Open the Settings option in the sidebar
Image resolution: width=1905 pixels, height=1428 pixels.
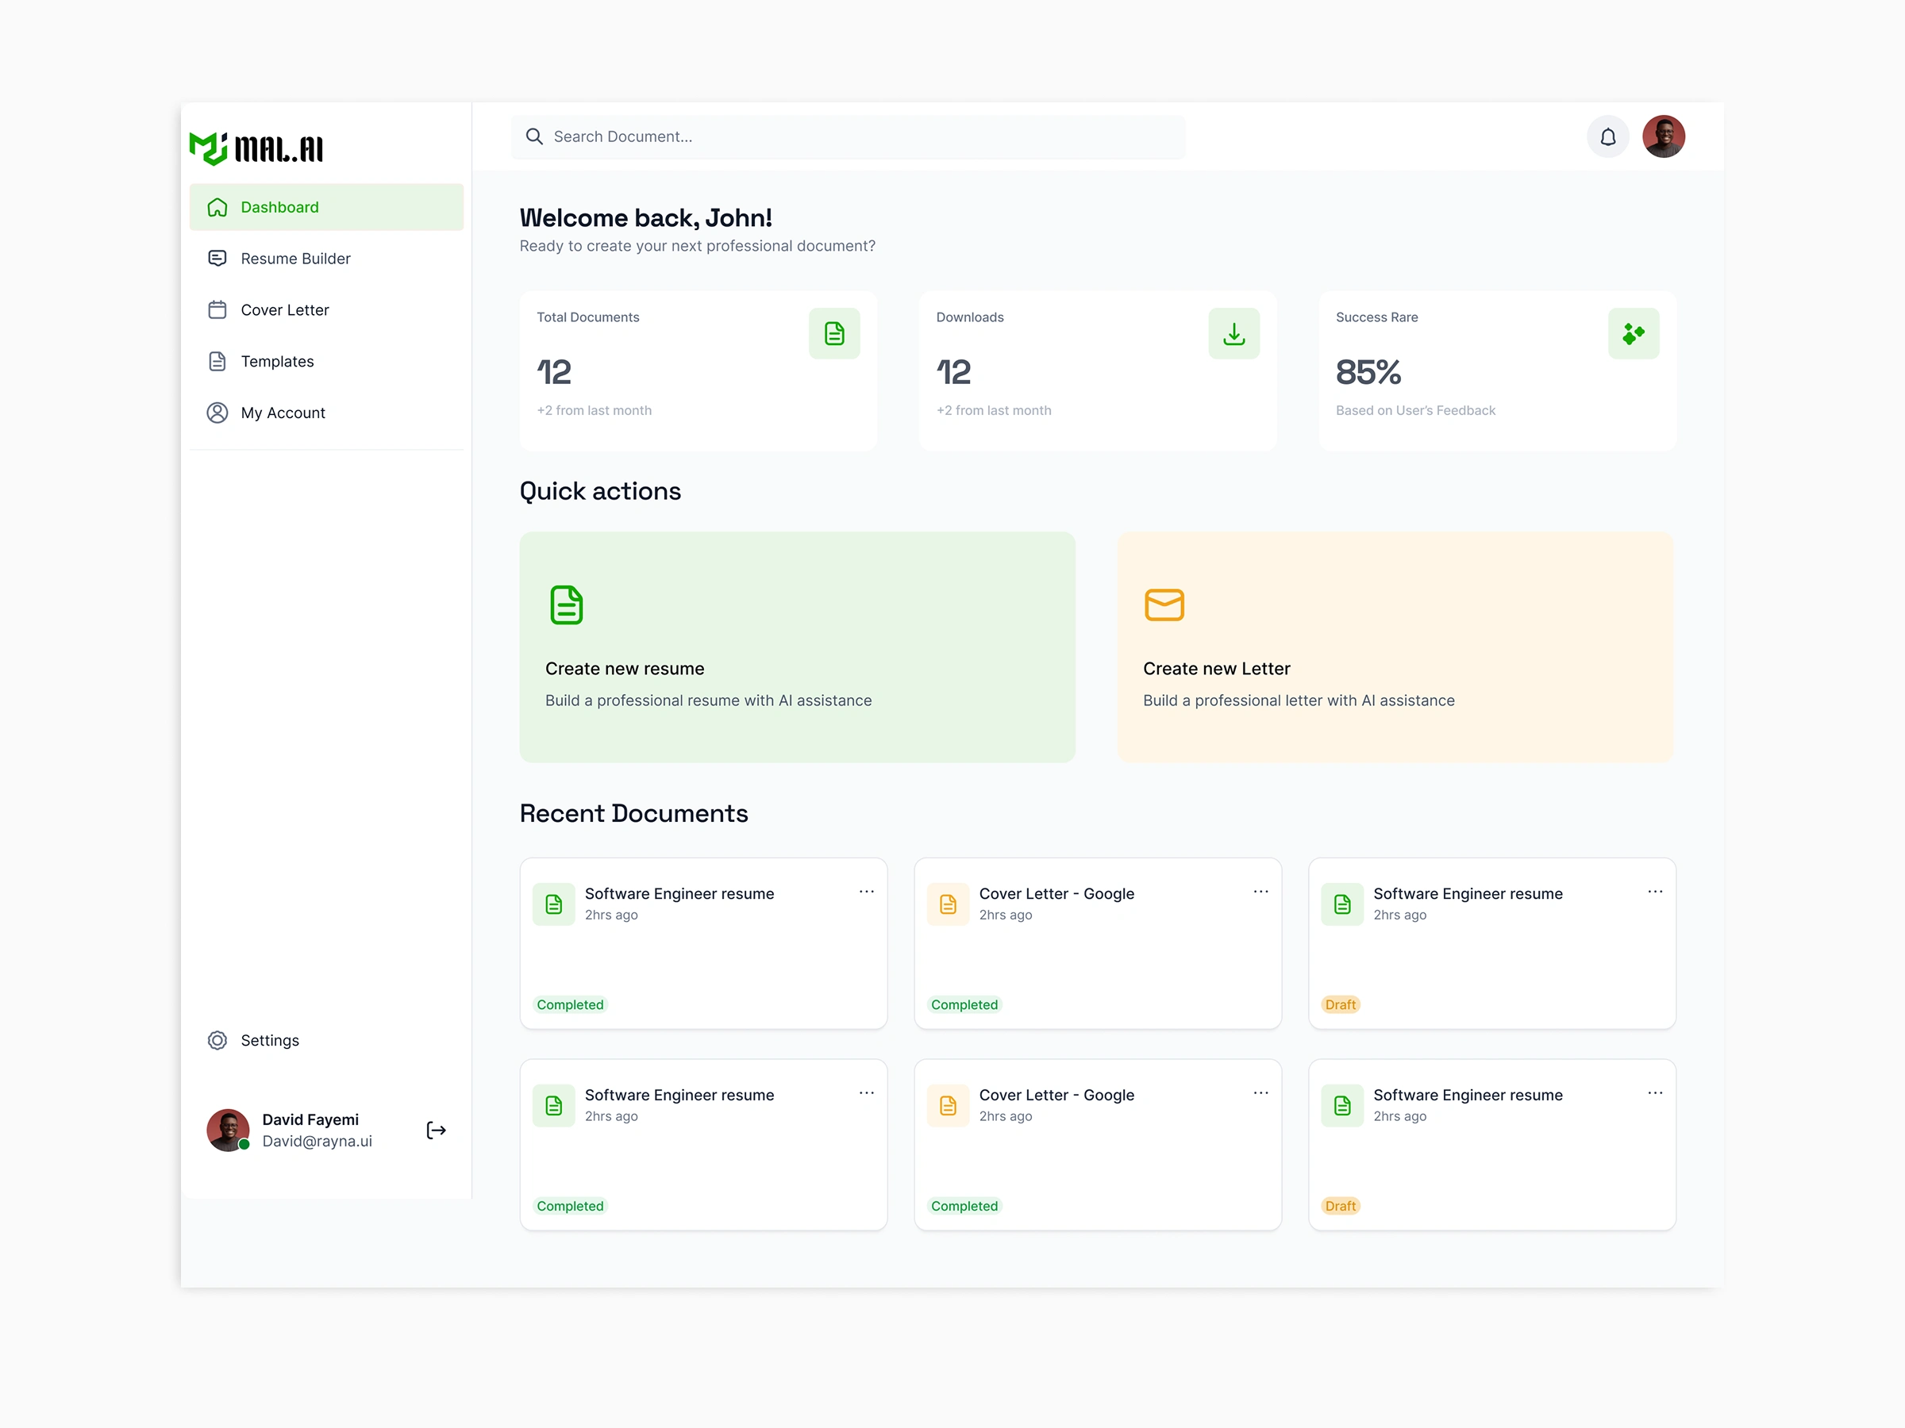270,1040
